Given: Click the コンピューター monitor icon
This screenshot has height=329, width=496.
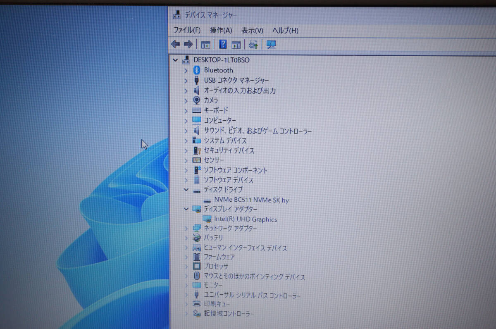Looking at the screenshot, I should coord(197,120).
